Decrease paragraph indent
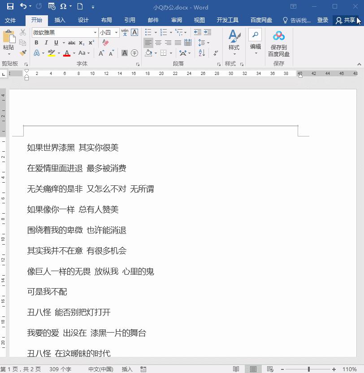Image resolution: width=364 pixels, height=373 pixels. [x=197, y=32]
